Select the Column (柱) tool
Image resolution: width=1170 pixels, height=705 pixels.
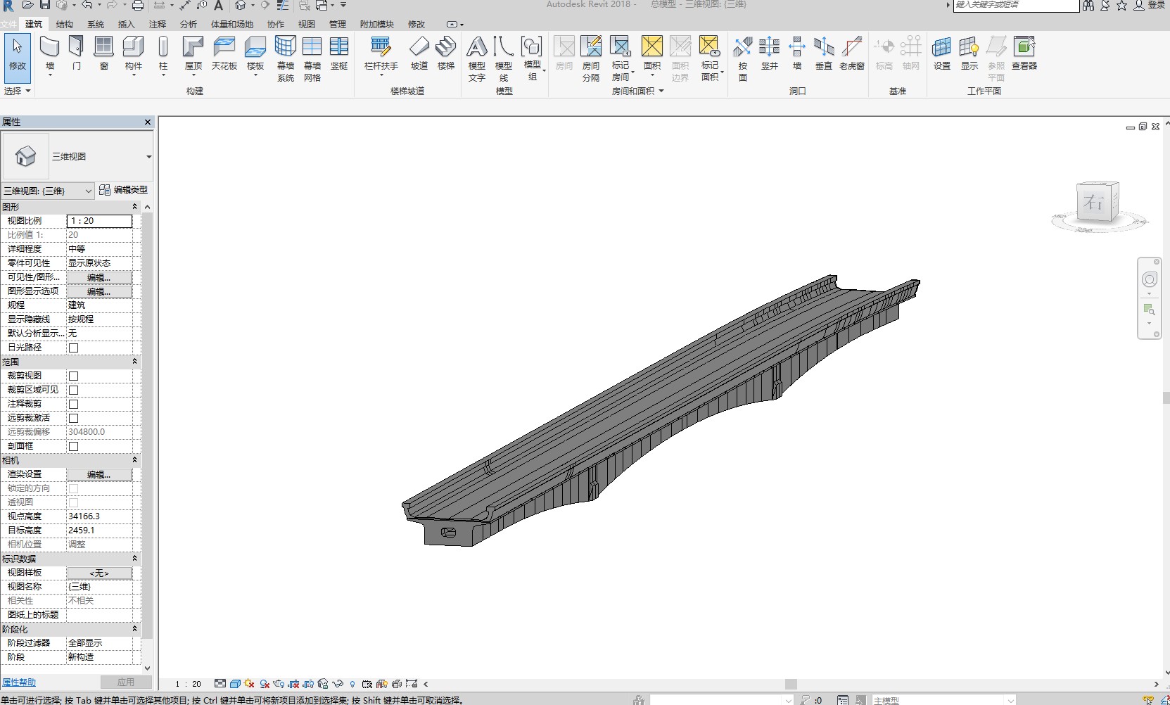click(163, 55)
